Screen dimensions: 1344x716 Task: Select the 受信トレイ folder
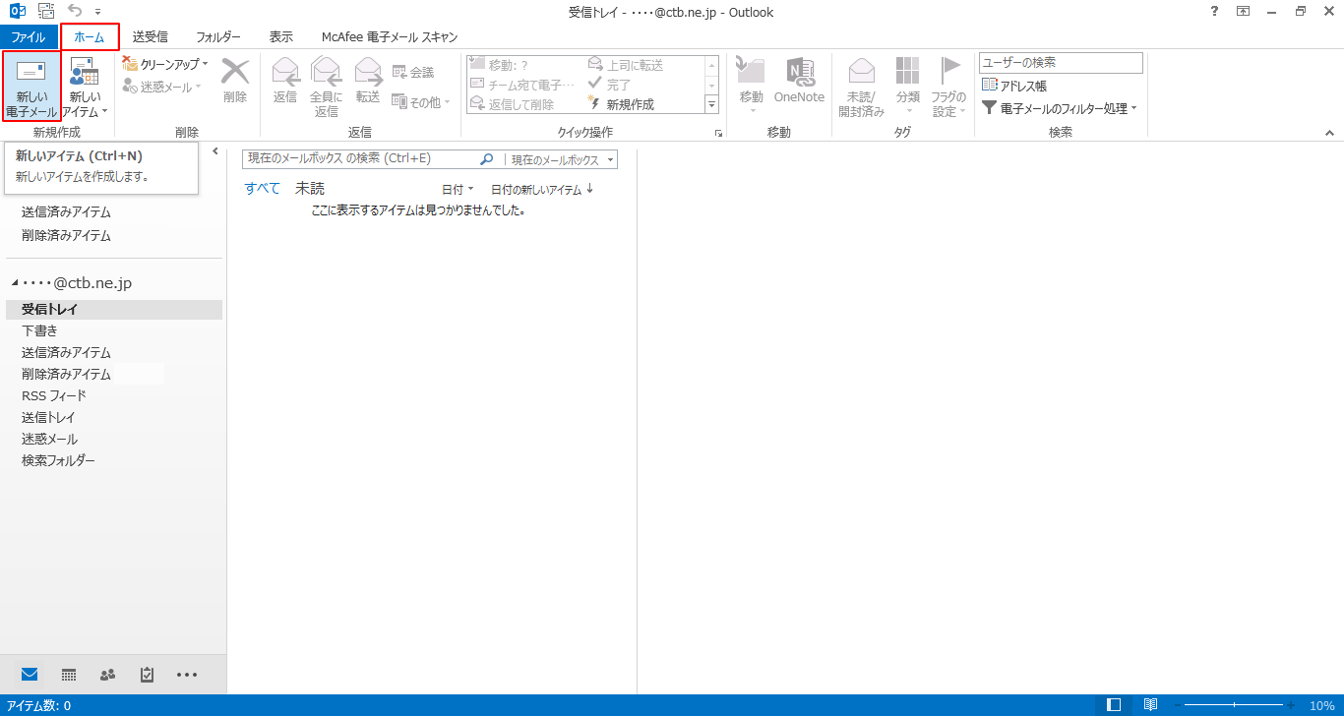[114, 309]
